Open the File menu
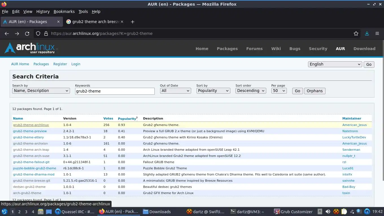Screen dimensions: 384x216 (x=5, y=12)
